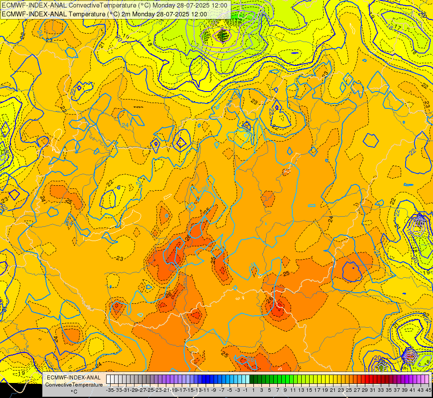Click the legend value '21'
This screenshot has height=398, width=433.
[x=333, y=390]
